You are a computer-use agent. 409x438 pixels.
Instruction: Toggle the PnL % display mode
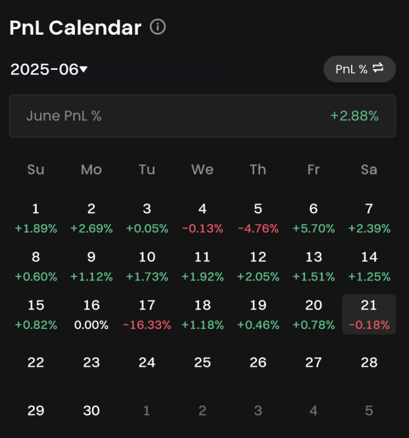[359, 69]
